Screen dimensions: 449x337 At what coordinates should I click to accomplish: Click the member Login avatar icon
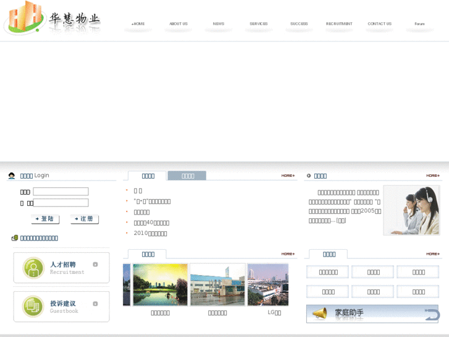point(12,176)
